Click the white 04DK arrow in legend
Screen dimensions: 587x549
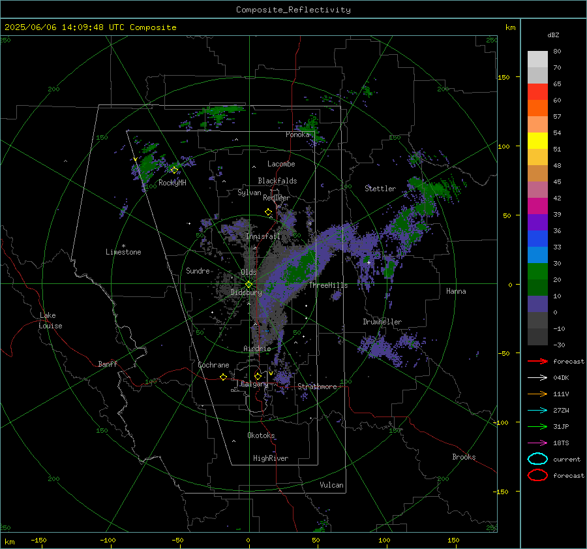(x=537, y=378)
